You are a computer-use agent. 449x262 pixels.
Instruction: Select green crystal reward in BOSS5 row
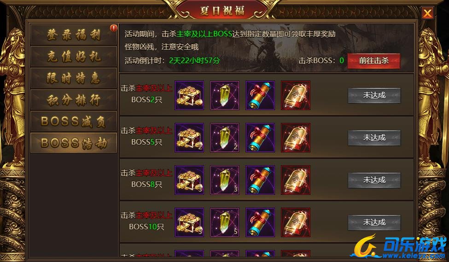click(x=225, y=138)
